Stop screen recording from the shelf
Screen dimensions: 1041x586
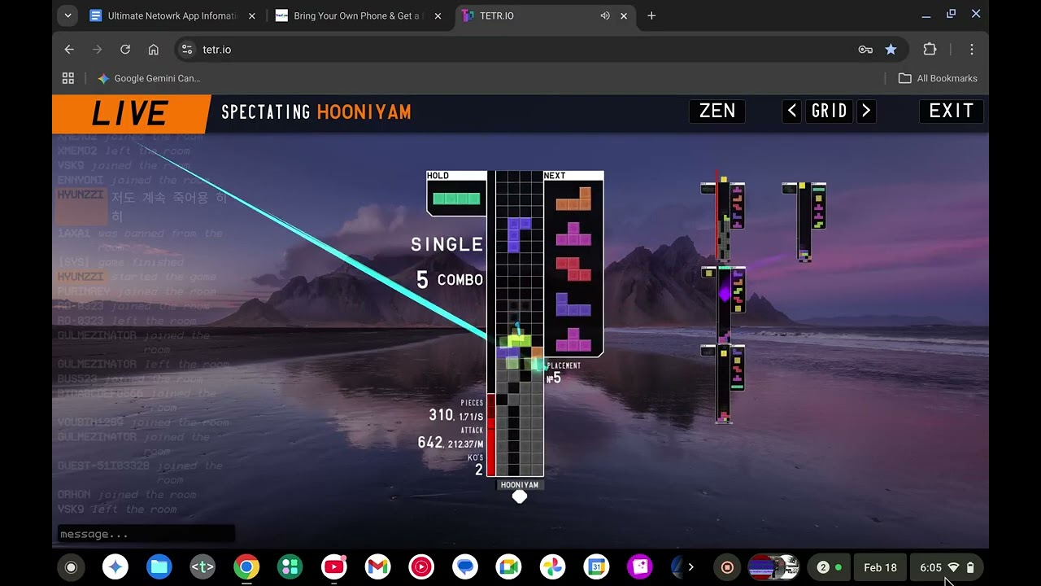click(728, 567)
